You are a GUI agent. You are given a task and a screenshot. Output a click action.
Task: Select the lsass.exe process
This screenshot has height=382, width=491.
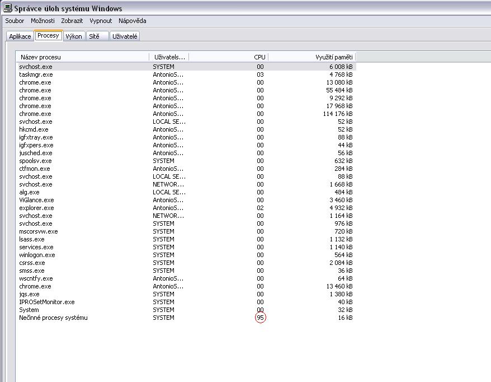(186, 239)
